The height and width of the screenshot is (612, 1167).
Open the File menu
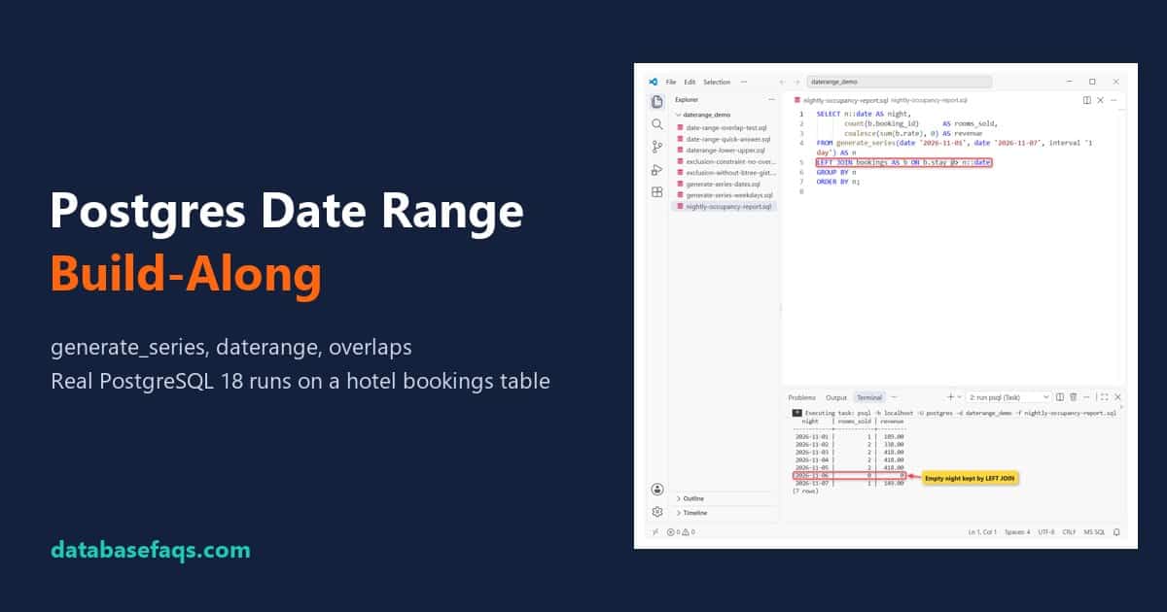point(671,82)
